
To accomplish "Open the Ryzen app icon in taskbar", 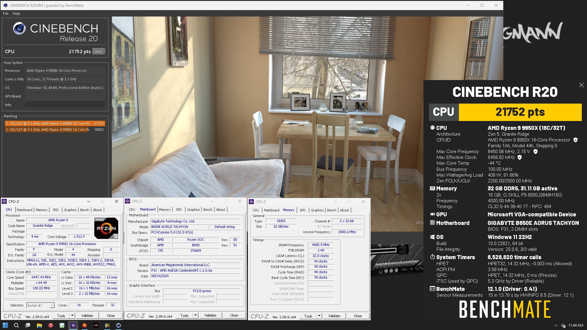I will (x=96, y=325).
